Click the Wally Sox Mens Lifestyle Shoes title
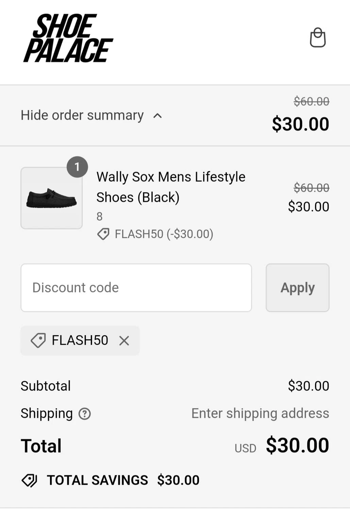Image resolution: width=350 pixels, height=511 pixels. click(171, 187)
